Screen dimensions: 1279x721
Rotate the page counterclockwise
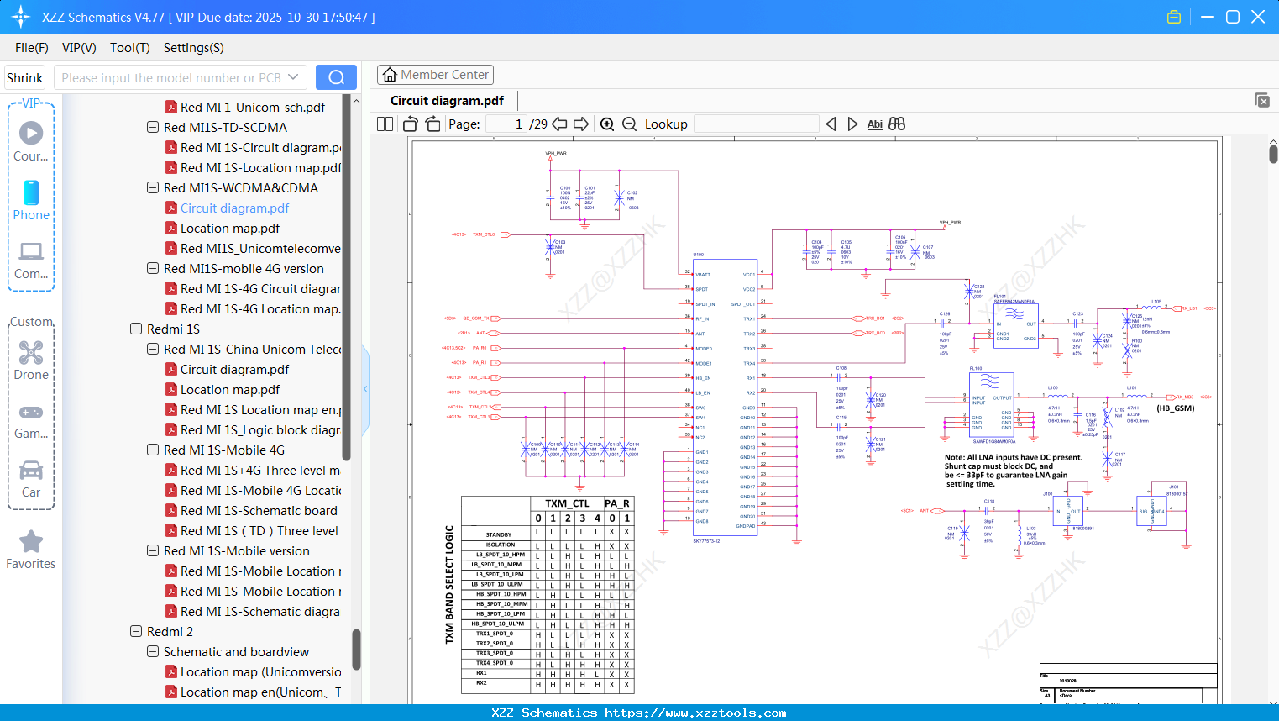(x=409, y=124)
